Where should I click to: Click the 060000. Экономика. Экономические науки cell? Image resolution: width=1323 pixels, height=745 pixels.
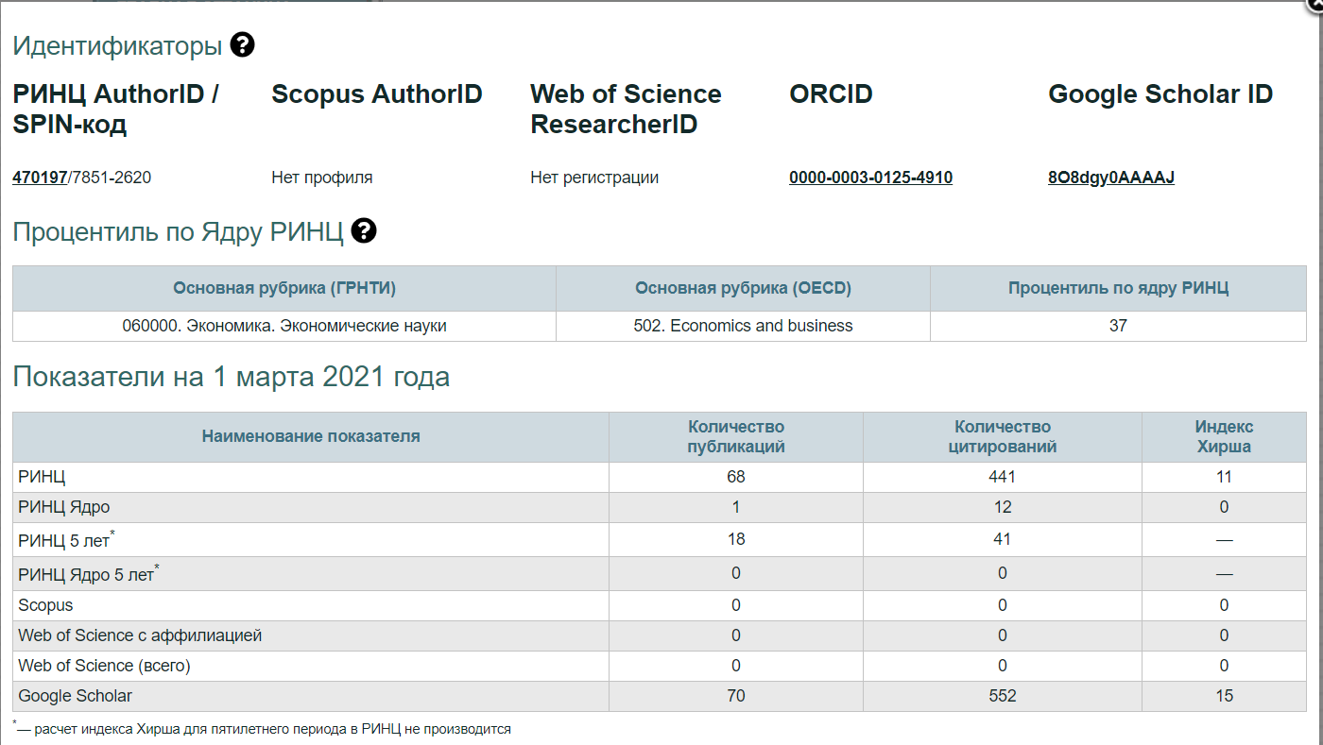pyautogui.click(x=284, y=327)
